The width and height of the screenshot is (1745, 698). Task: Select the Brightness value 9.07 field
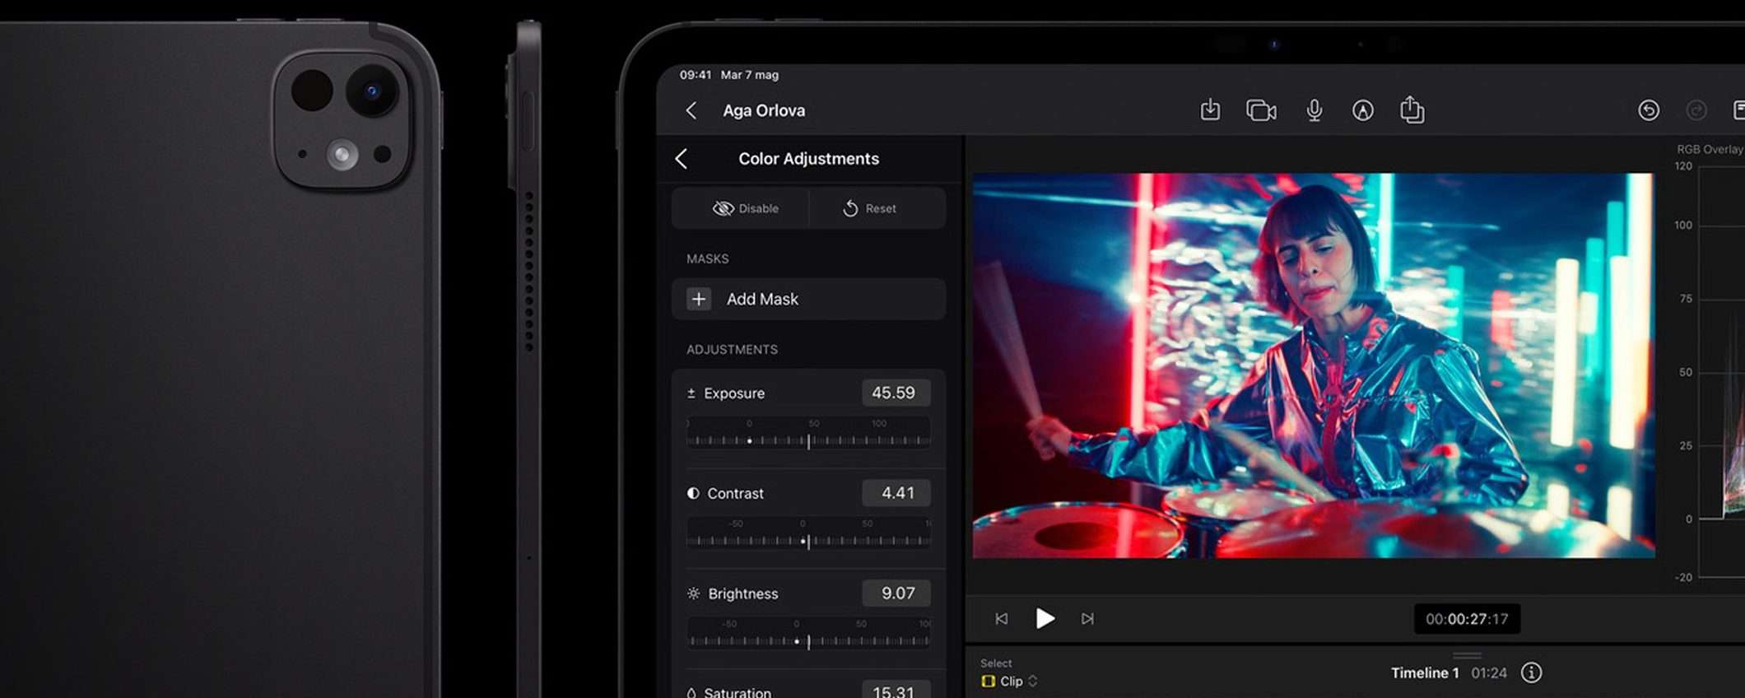[x=896, y=593]
